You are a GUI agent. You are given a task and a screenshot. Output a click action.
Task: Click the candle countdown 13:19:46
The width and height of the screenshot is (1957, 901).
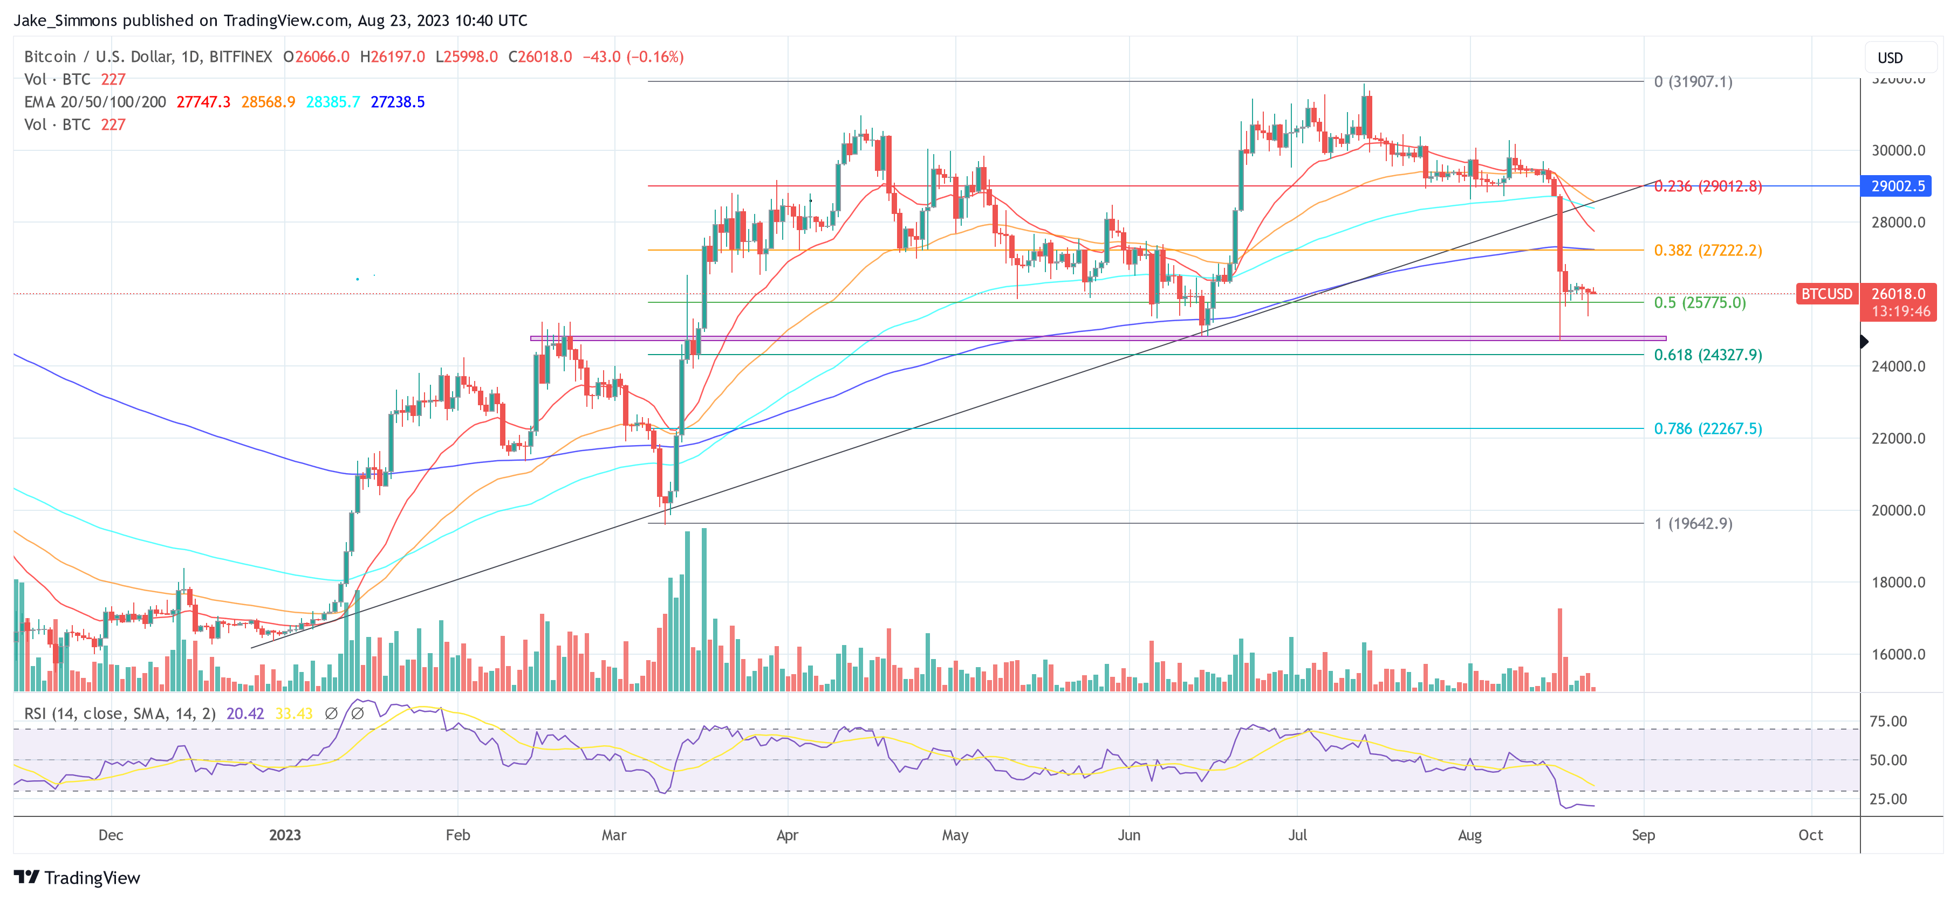[1900, 311]
